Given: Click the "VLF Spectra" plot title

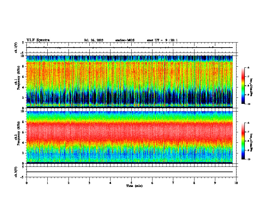Looking at the screenshot, I should point(38,40).
